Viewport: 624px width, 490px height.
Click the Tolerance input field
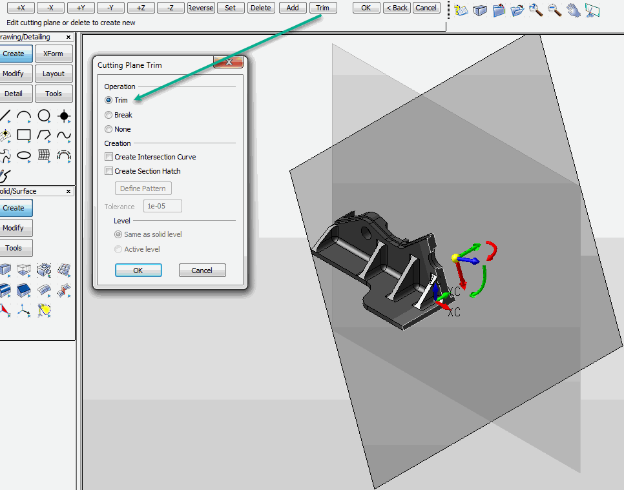pyautogui.click(x=162, y=205)
